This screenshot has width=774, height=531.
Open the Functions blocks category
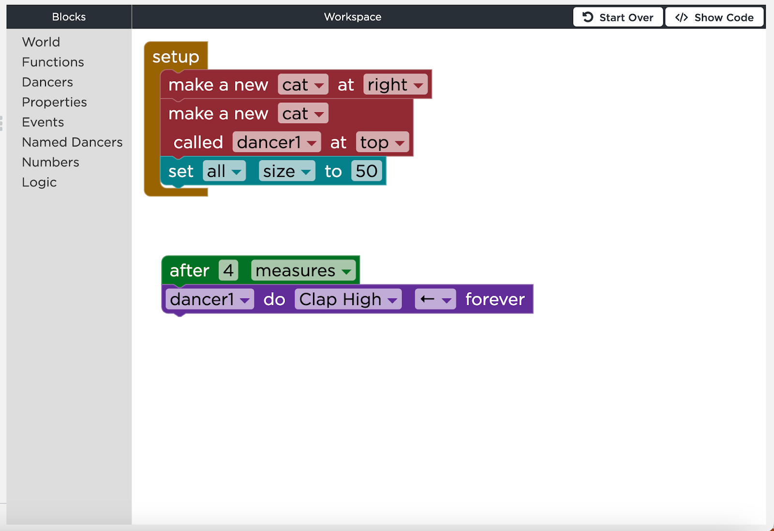[x=53, y=62]
